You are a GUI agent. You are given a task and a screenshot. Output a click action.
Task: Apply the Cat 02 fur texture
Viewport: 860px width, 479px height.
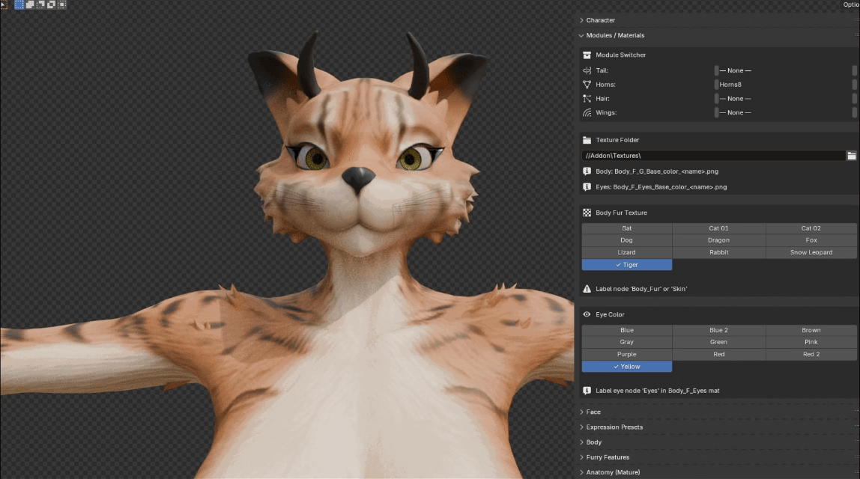811,228
